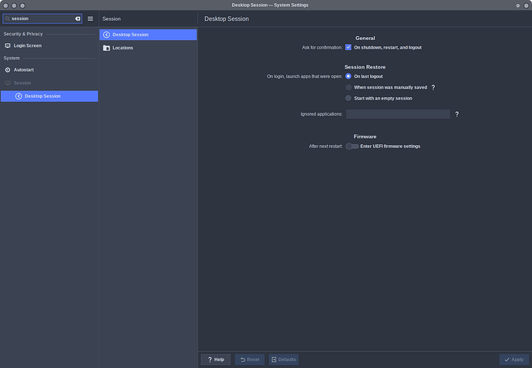The height and width of the screenshot is (368, 532).
Task: Click the search magnifier icon
Action: pos(8,19)
